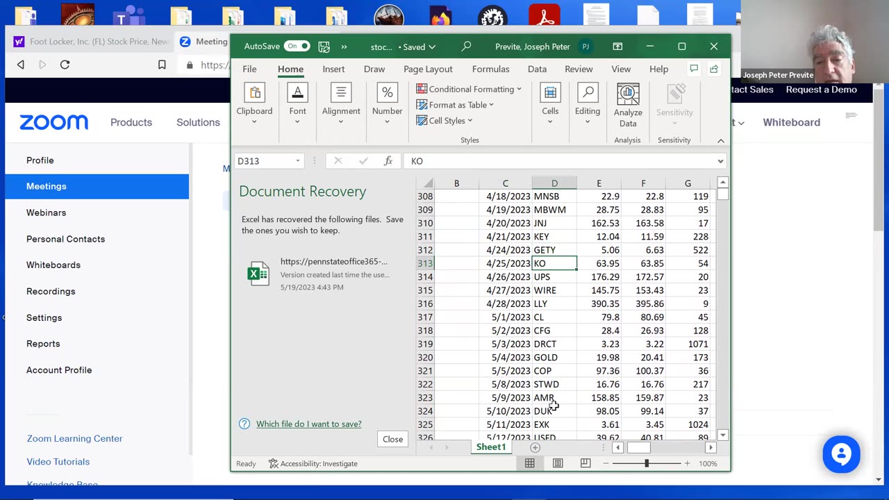This screenshot has width=889, height=500.
Task: Click the formula bar containing KO
Action: 560,161
